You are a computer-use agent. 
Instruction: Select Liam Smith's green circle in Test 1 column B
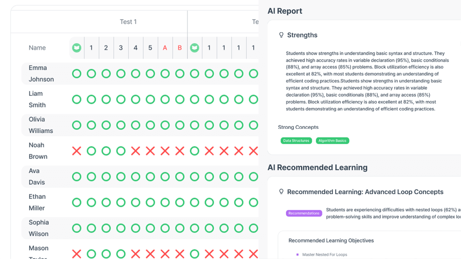click(x=180, y=99)
